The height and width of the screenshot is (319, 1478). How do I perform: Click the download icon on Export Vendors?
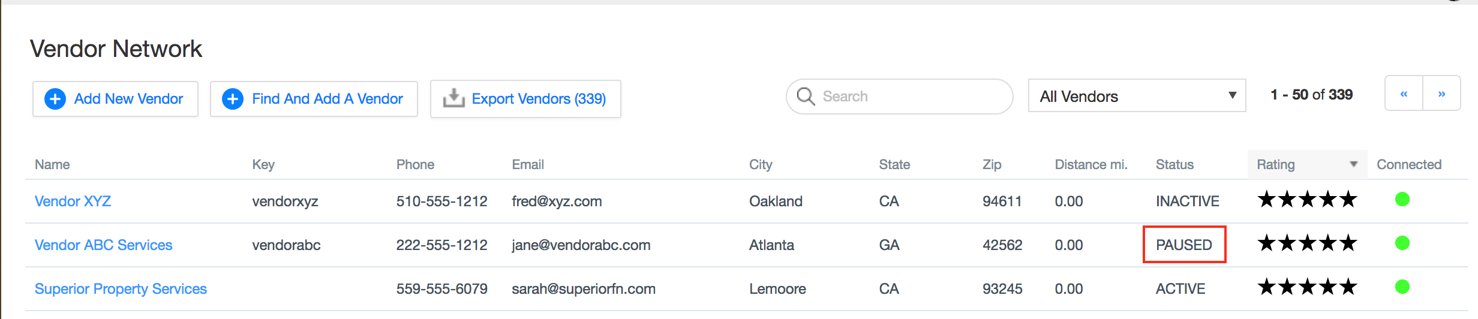pos(453,98)
